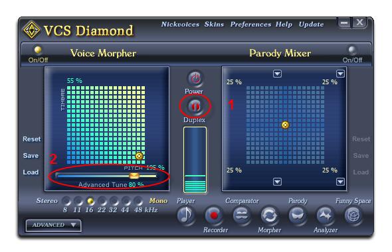The width and height of the screenshot is (392, 252).
Task: Open the Preferences menu
Action: pyautogui.click(x=250, y=24)
